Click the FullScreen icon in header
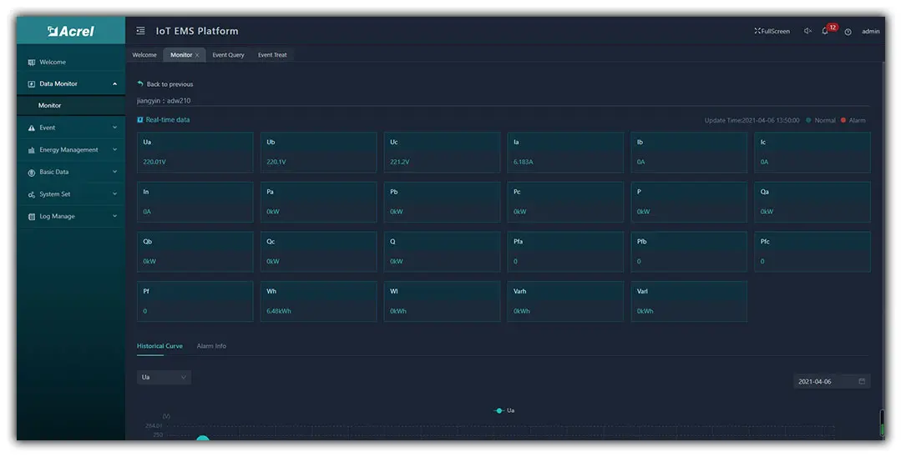Screen dimensions: 901x457 pyautogui.click(x=757, y=31)
